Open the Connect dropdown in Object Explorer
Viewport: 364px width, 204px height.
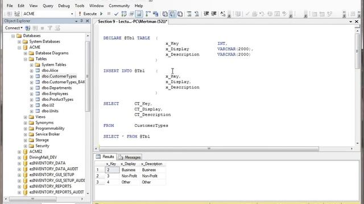click(14, 28)
